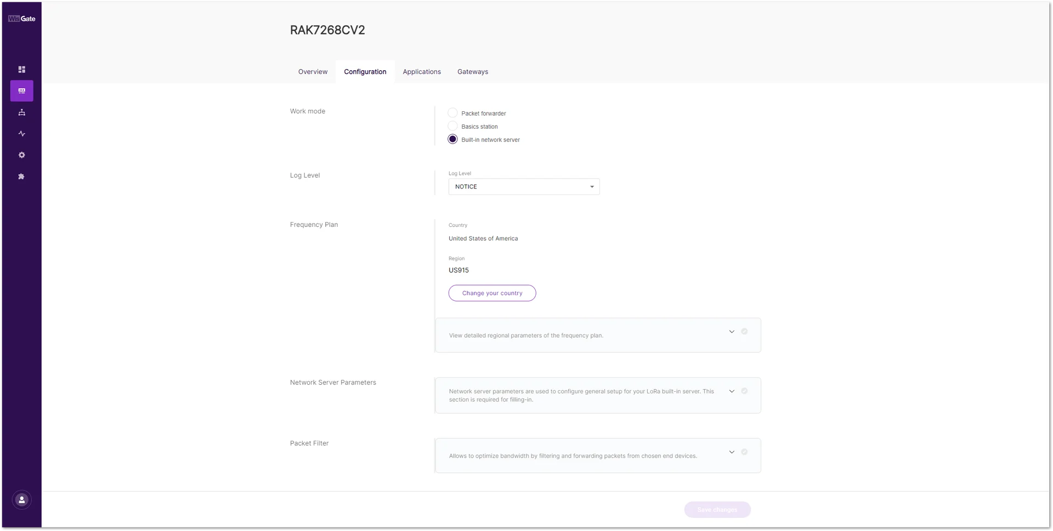Open the extensions puzzle icon in sidebar
Screen dimensions: 1053x531
click(22, 176)
